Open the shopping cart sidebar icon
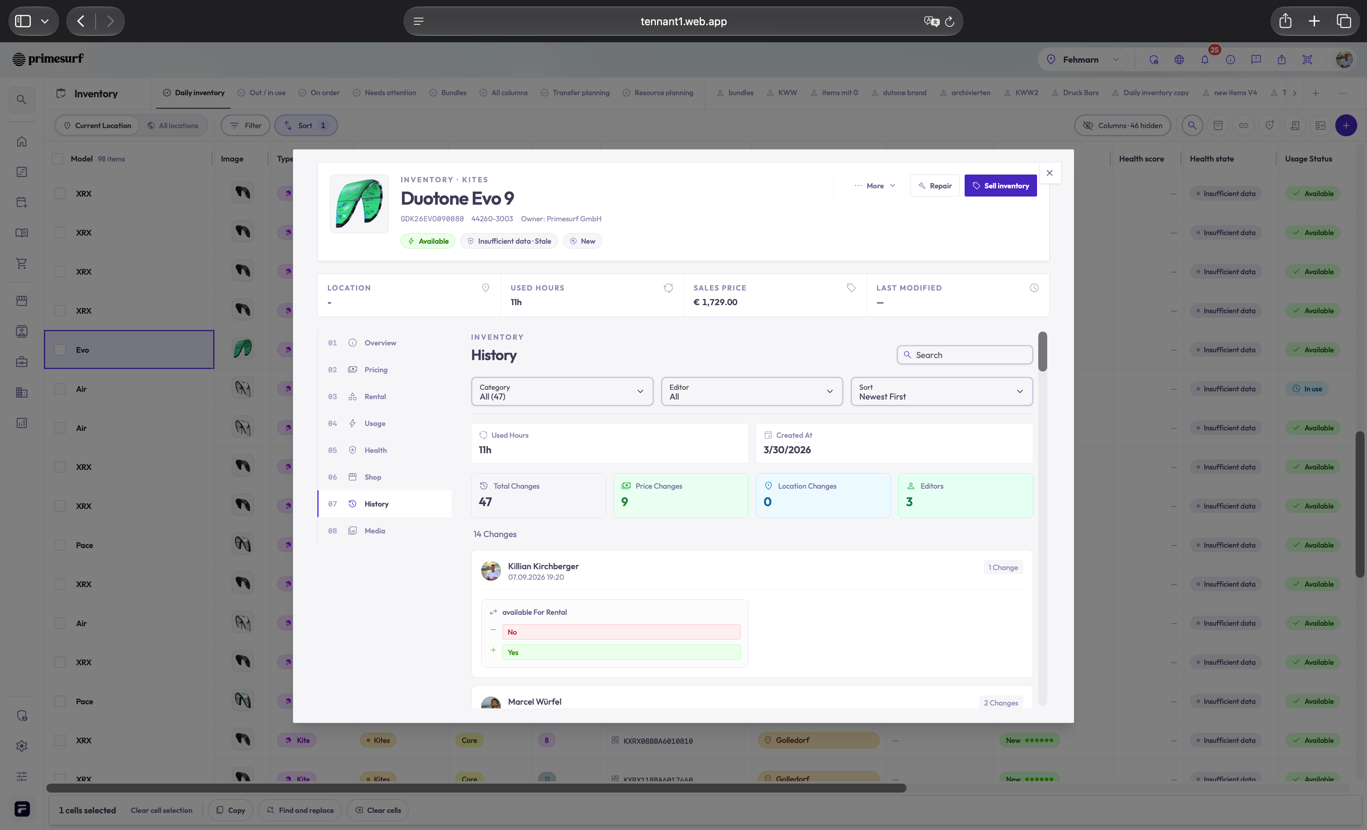Viewport: 1367px width, 830px height. [x=22, y=264]
